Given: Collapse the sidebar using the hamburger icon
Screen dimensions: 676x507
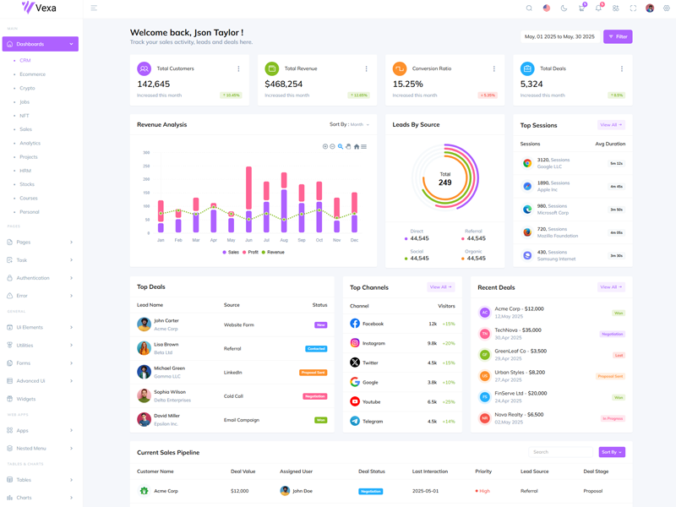Looking at the screenshot, I should tap(94, 8).
